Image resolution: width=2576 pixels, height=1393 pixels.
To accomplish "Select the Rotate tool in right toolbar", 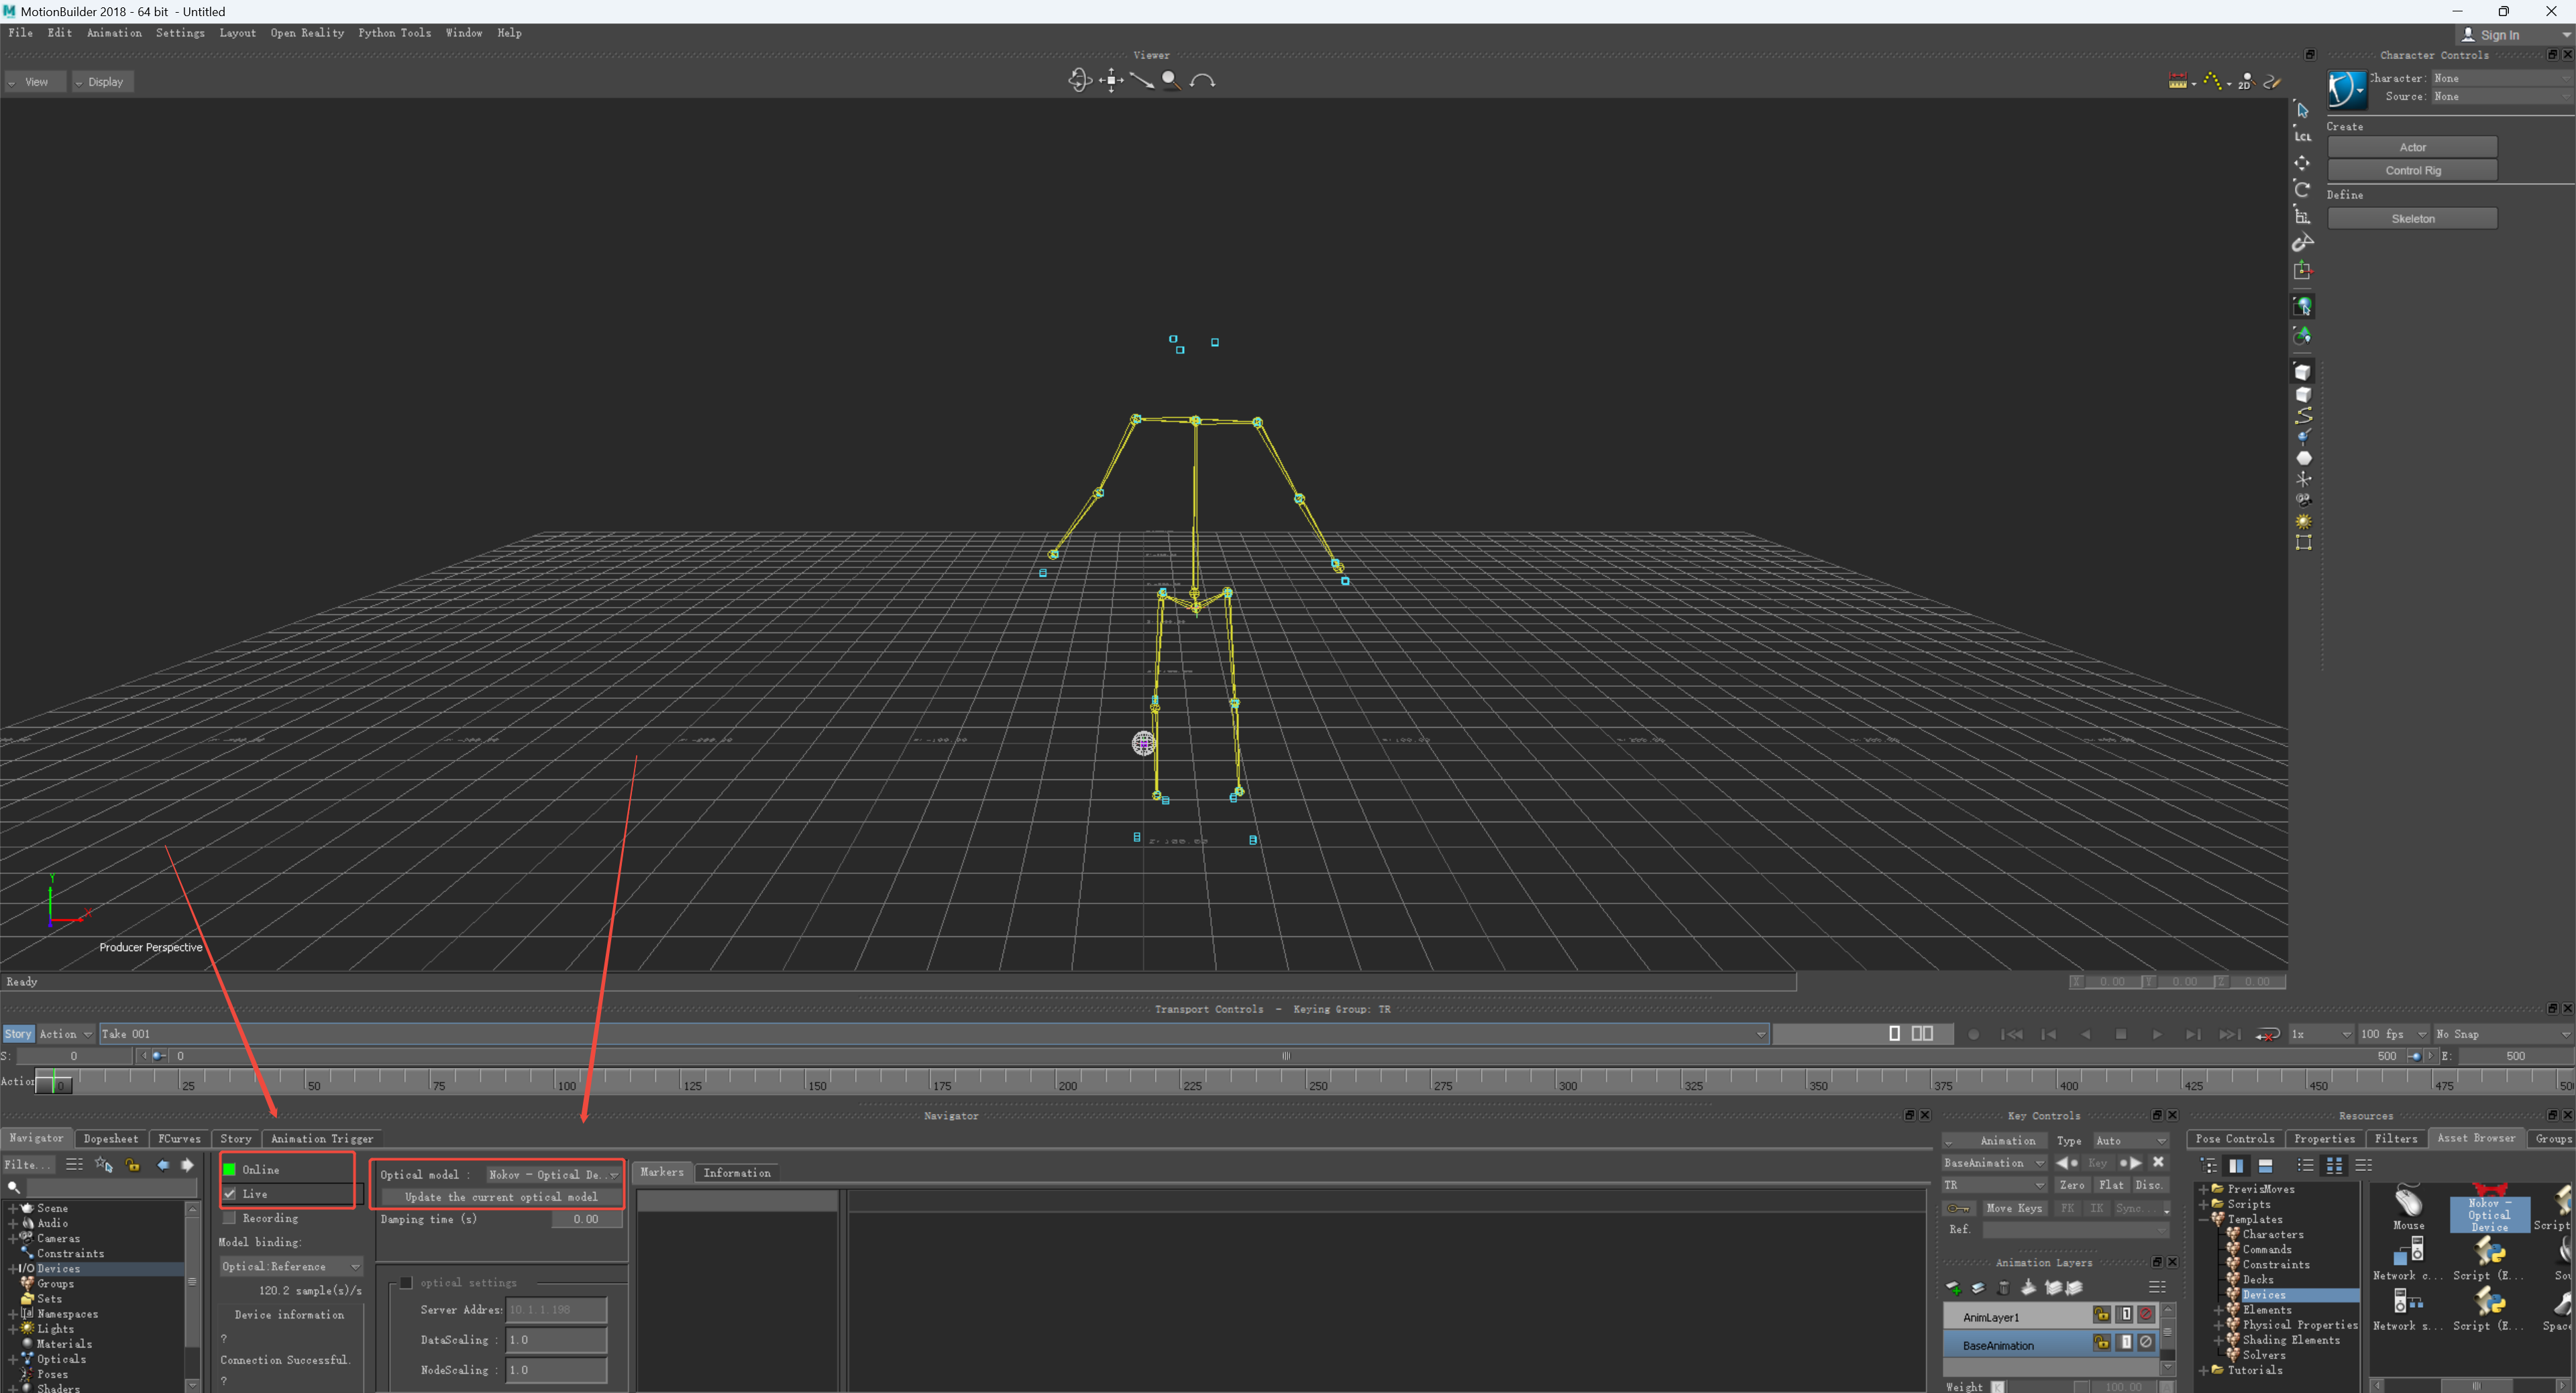I will point(2302,189).
